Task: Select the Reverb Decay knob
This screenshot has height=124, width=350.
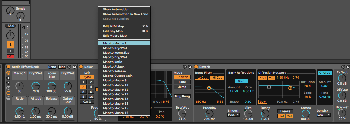Action: click(265, 114)
